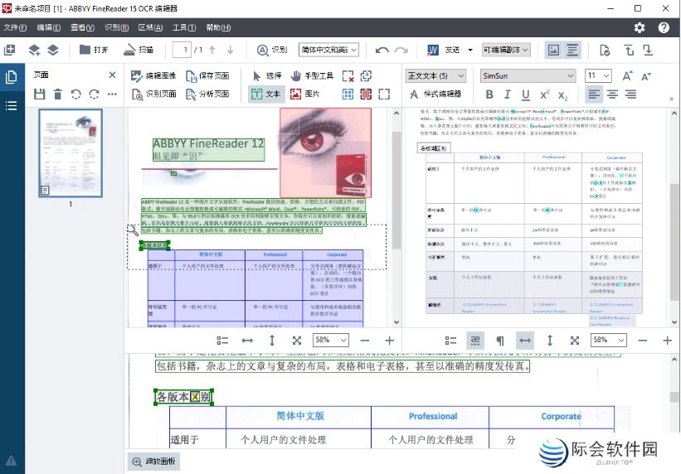
Task: Click 扫描 scan icon in toolbar
Action: [139, 50]
